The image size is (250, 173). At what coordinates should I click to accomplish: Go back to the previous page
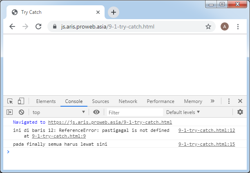click(12, 26)
